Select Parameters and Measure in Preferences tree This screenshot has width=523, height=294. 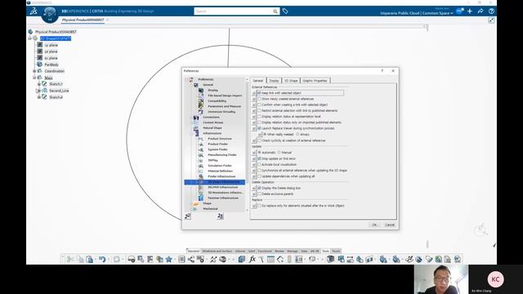pyautogui.click(x=225, y=106)
